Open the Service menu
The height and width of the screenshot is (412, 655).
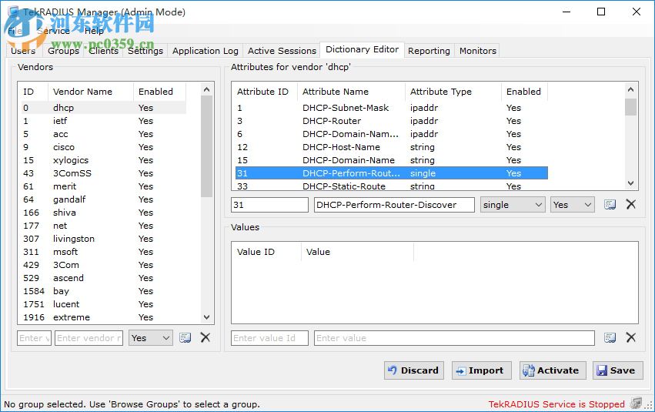pyautogui.click(x=53, y=31)
